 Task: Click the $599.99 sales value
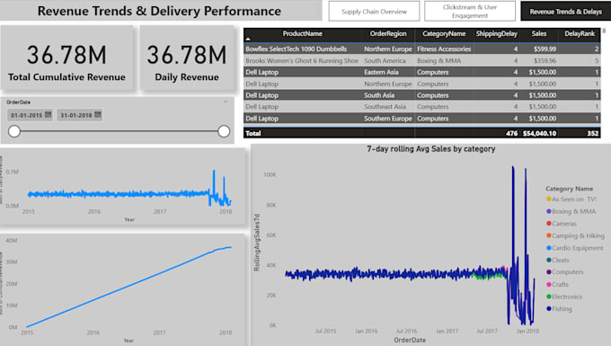[545, 49]
